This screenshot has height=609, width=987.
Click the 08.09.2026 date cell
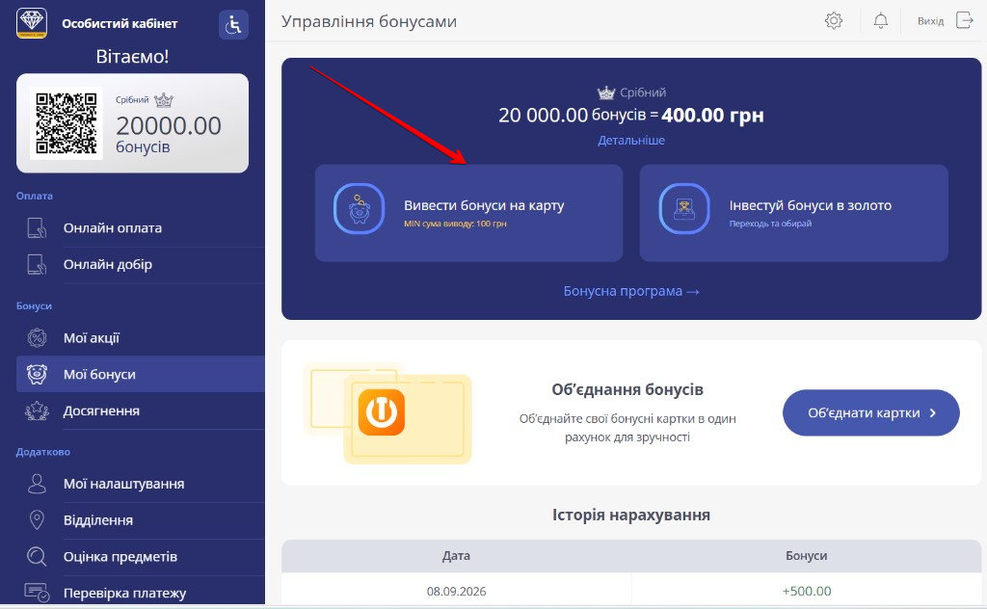click(456, 592)
